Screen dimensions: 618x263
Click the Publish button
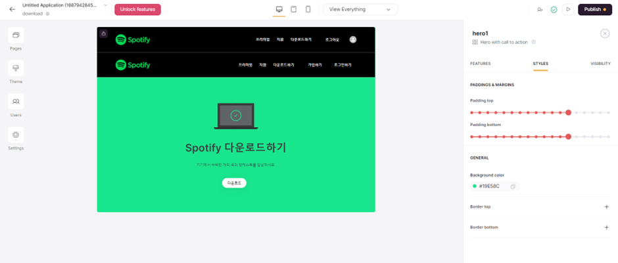(595, 9)
